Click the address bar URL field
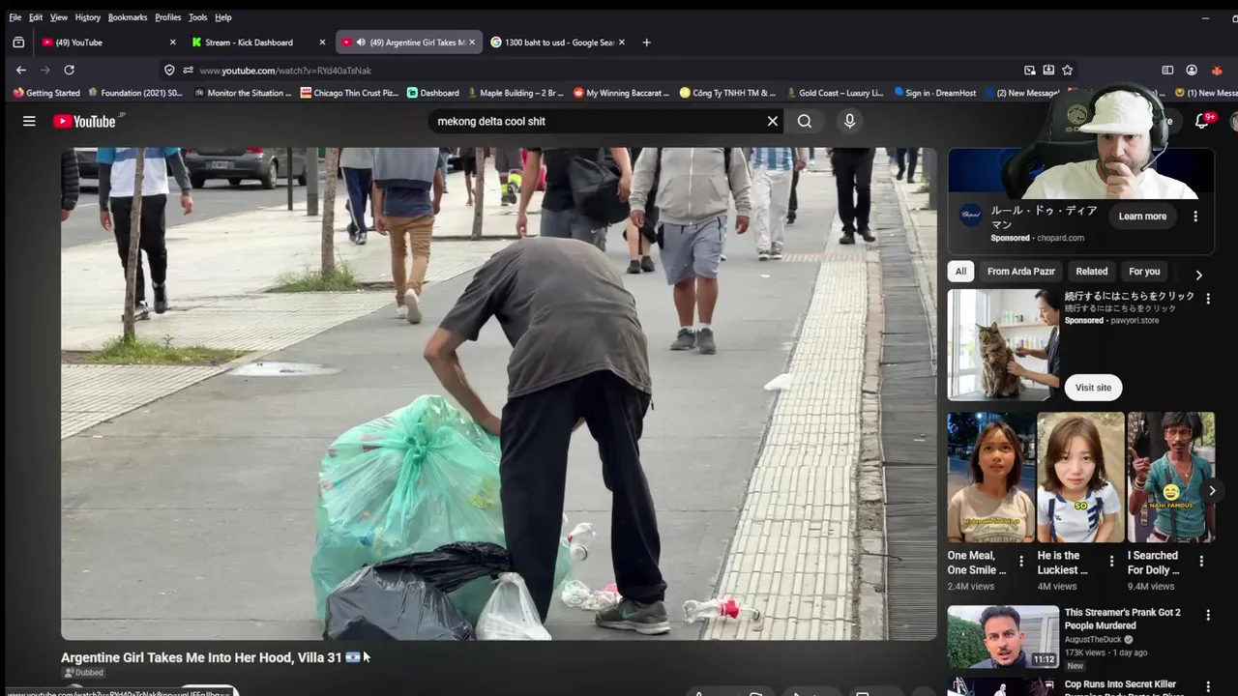The height and width of the screenshot is (696, 1238). click(600, 70)
